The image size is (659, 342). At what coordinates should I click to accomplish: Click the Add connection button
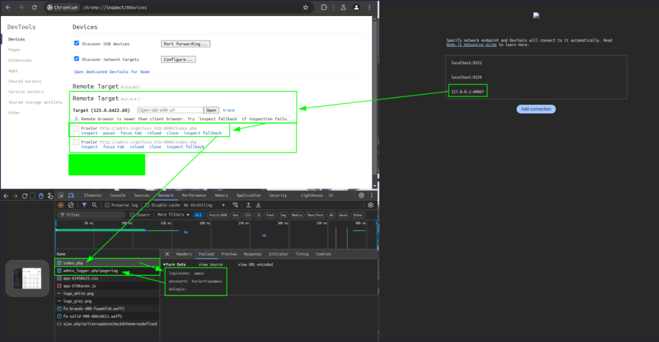click(x=536, y=109)
